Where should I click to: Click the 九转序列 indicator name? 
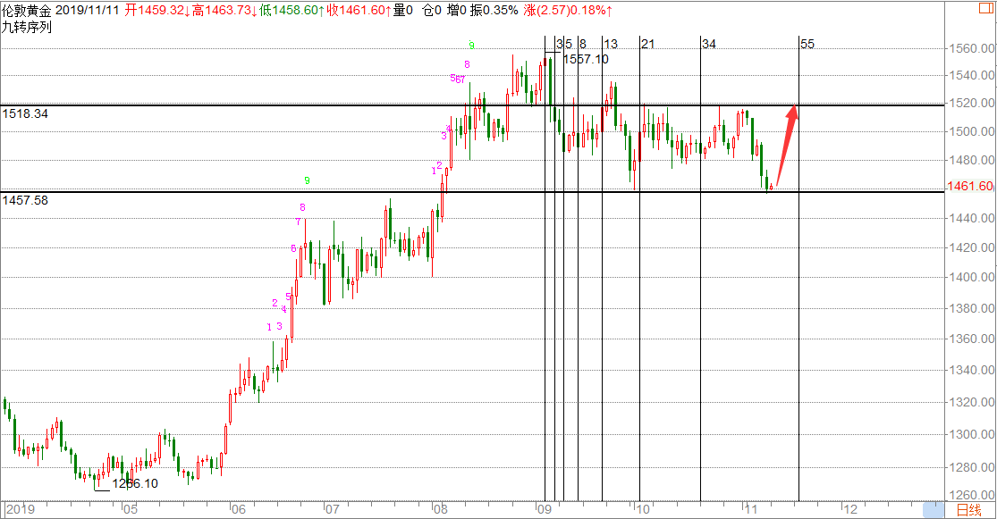[26, 27]
